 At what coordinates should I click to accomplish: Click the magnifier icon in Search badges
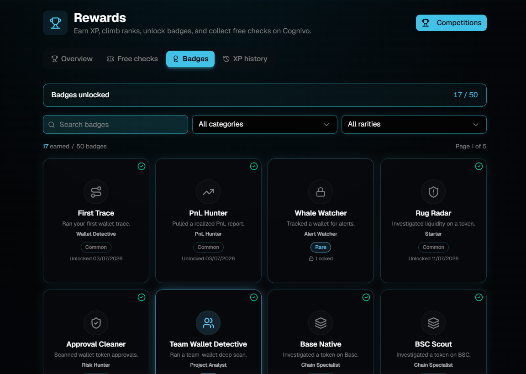coord(52,125)
